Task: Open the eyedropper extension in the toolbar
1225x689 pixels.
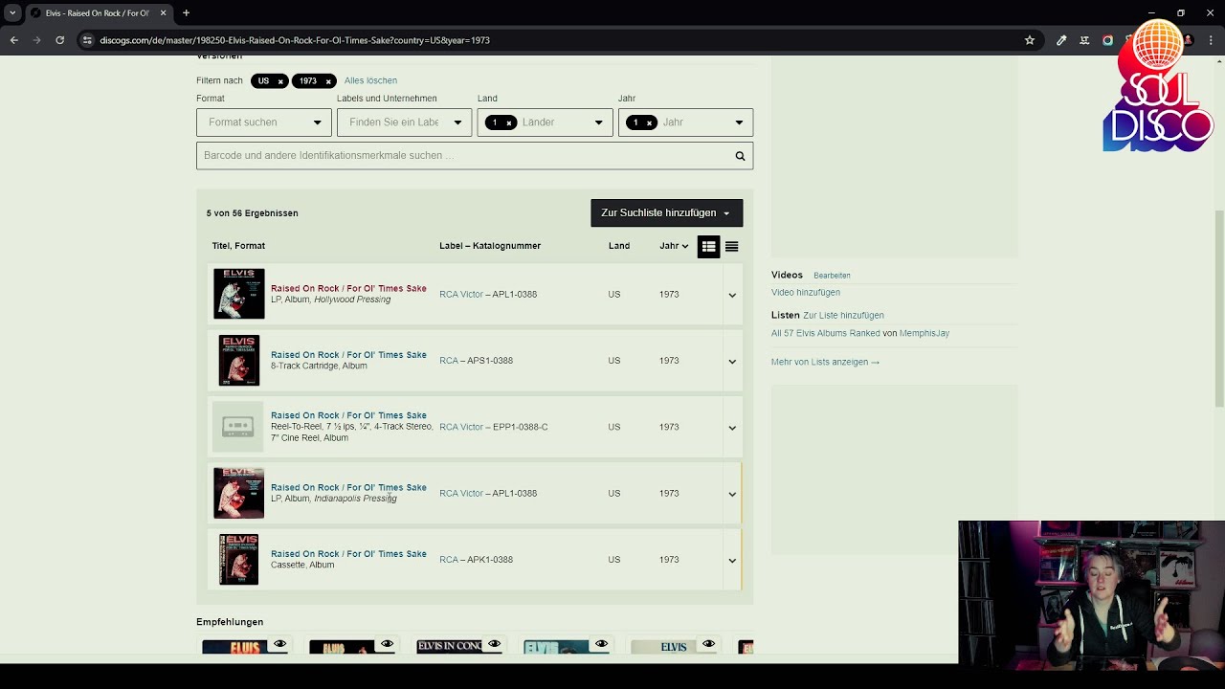Action: tap(1061, 40)
